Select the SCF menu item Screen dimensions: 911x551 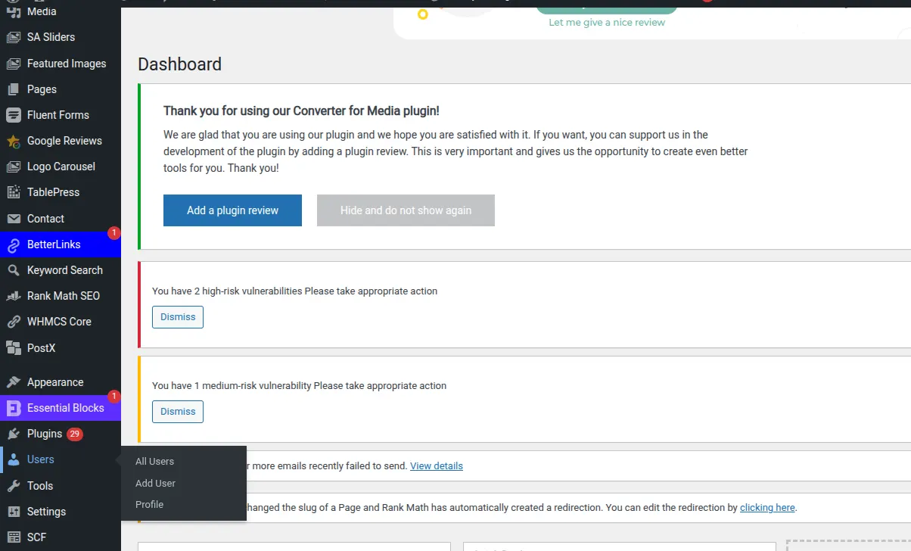[61, 537]
